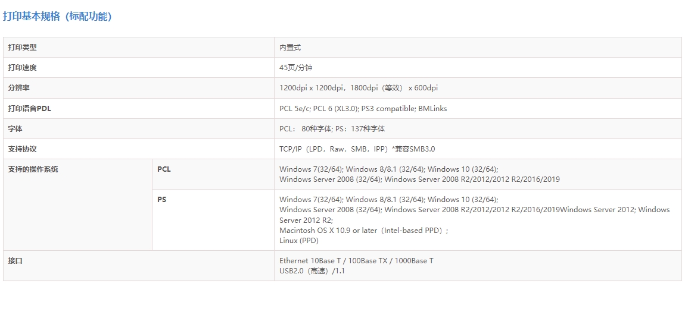Click the 打印基本规格（标配功能）section heading
This screenshot has width=685, height=312.
pyautogui.click(x=57, y=17)
